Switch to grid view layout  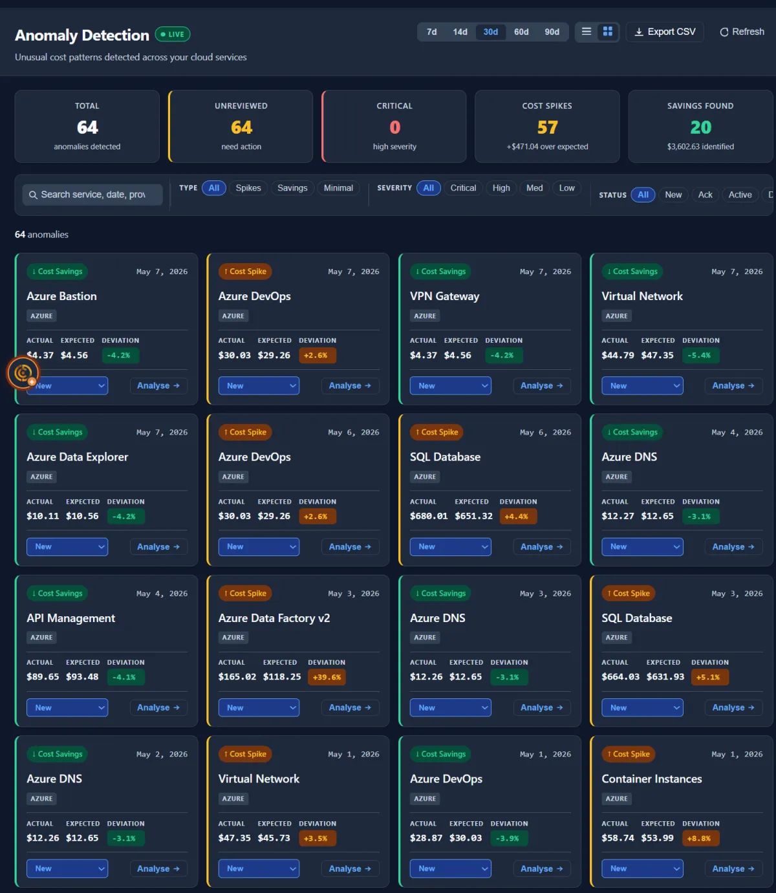[608, 32]
